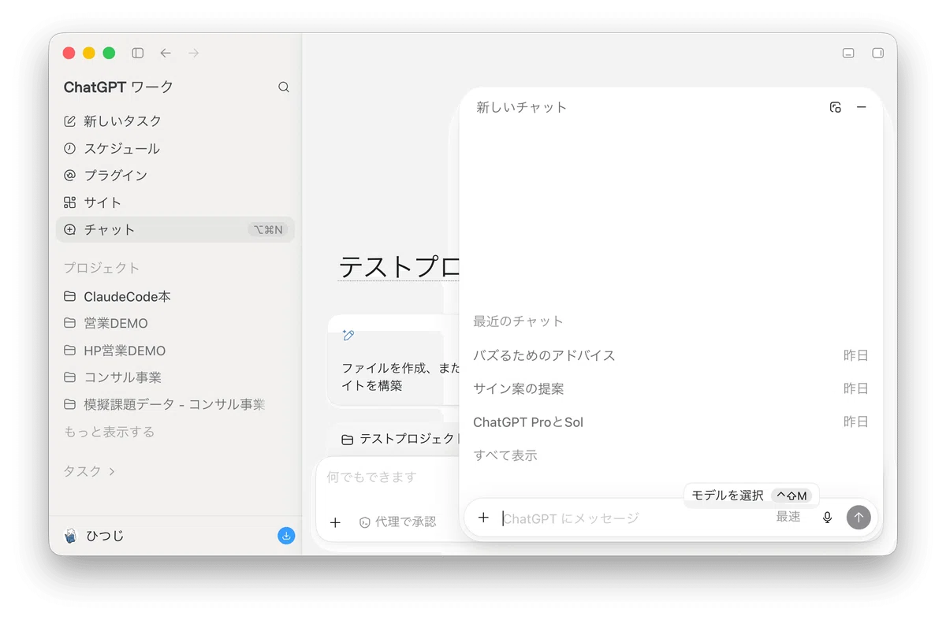Viewport: 946px width, 620px height.
Task: Open 模擬課題データ - コンサル事業 project
Action: pyautogui.click(x=175, y=404)
